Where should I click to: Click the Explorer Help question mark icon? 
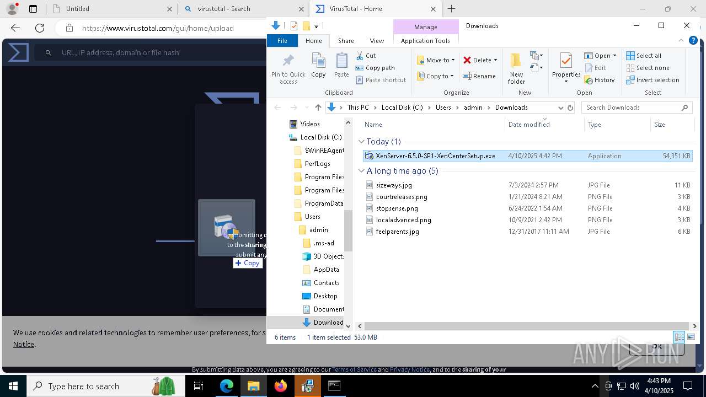(693, 41)
